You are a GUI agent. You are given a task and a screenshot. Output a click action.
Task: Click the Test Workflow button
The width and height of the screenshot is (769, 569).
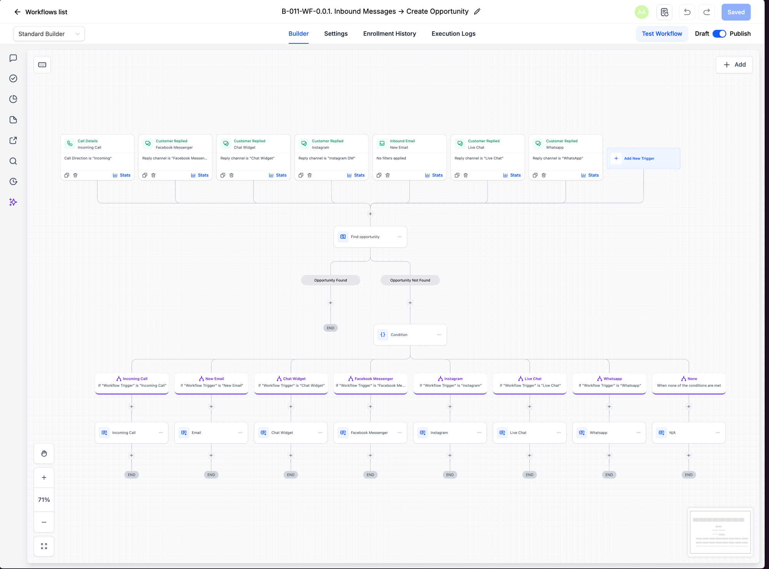[x=662, y=34]
